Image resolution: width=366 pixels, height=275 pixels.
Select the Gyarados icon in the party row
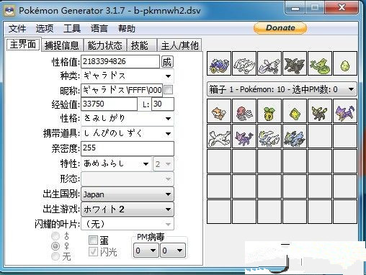219,63
